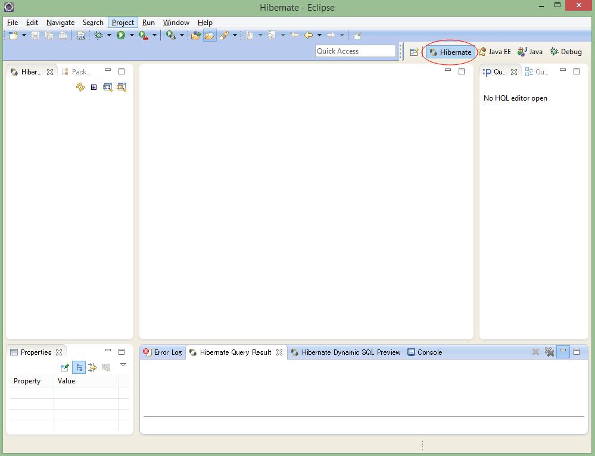Click the Last Edit Location icon
Viewport: 595px width, 456px height.
click(x=294, y=35)
